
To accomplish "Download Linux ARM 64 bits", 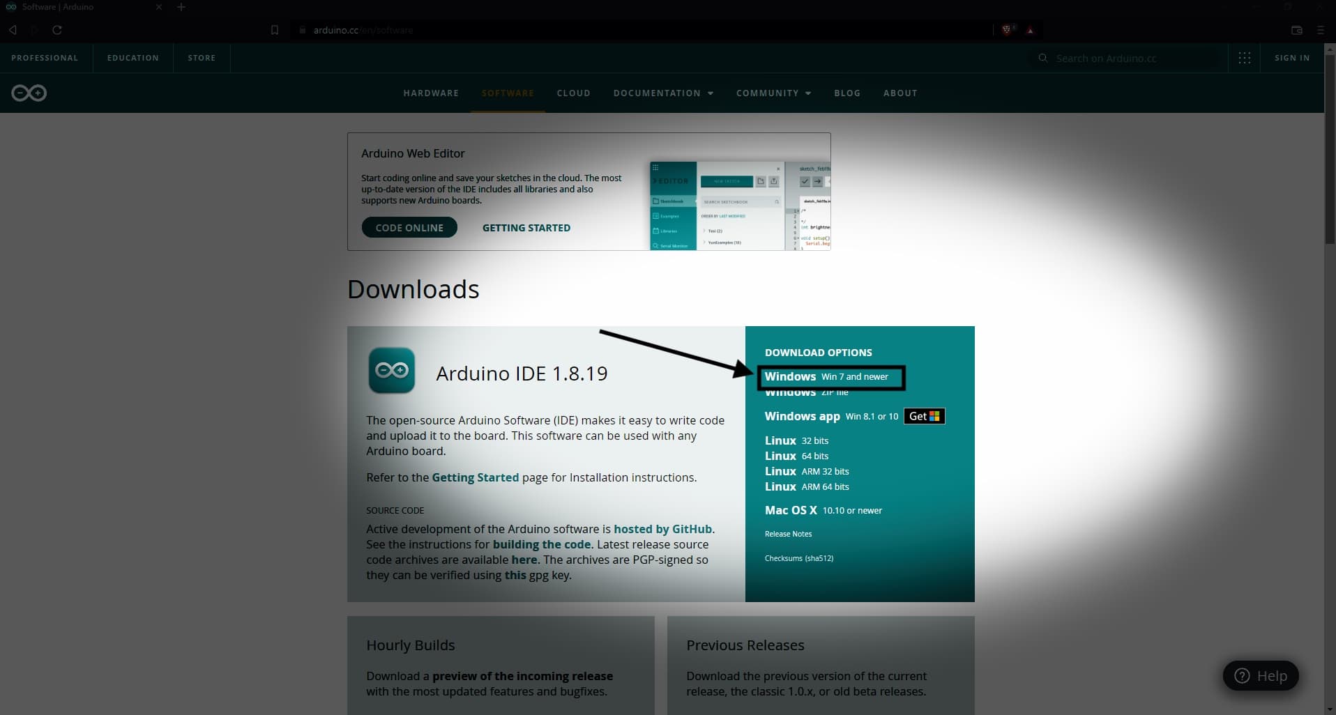I will pyautogui.click(x=807, y=486).
